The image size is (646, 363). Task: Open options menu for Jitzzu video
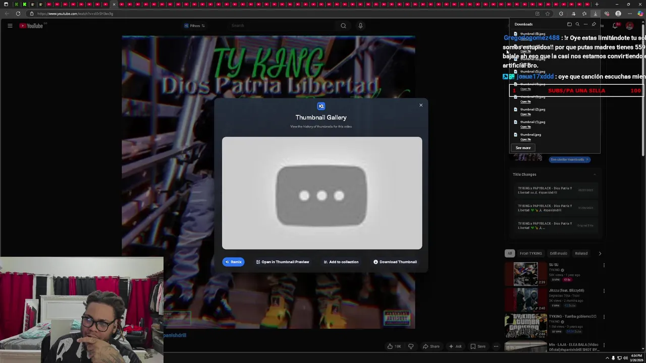pyautogui.click(x=604, y=291)
